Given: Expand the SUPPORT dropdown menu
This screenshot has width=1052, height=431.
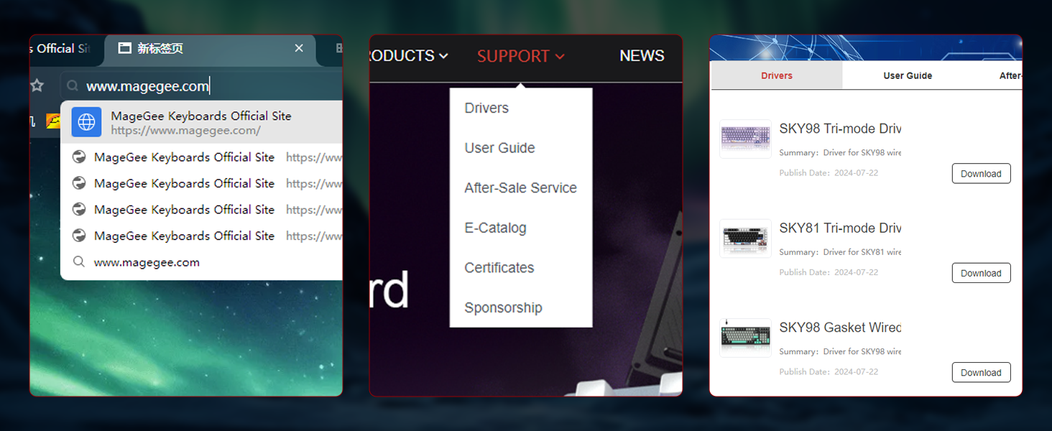Looking at the screenshot, I should click(x=520, y=56).
